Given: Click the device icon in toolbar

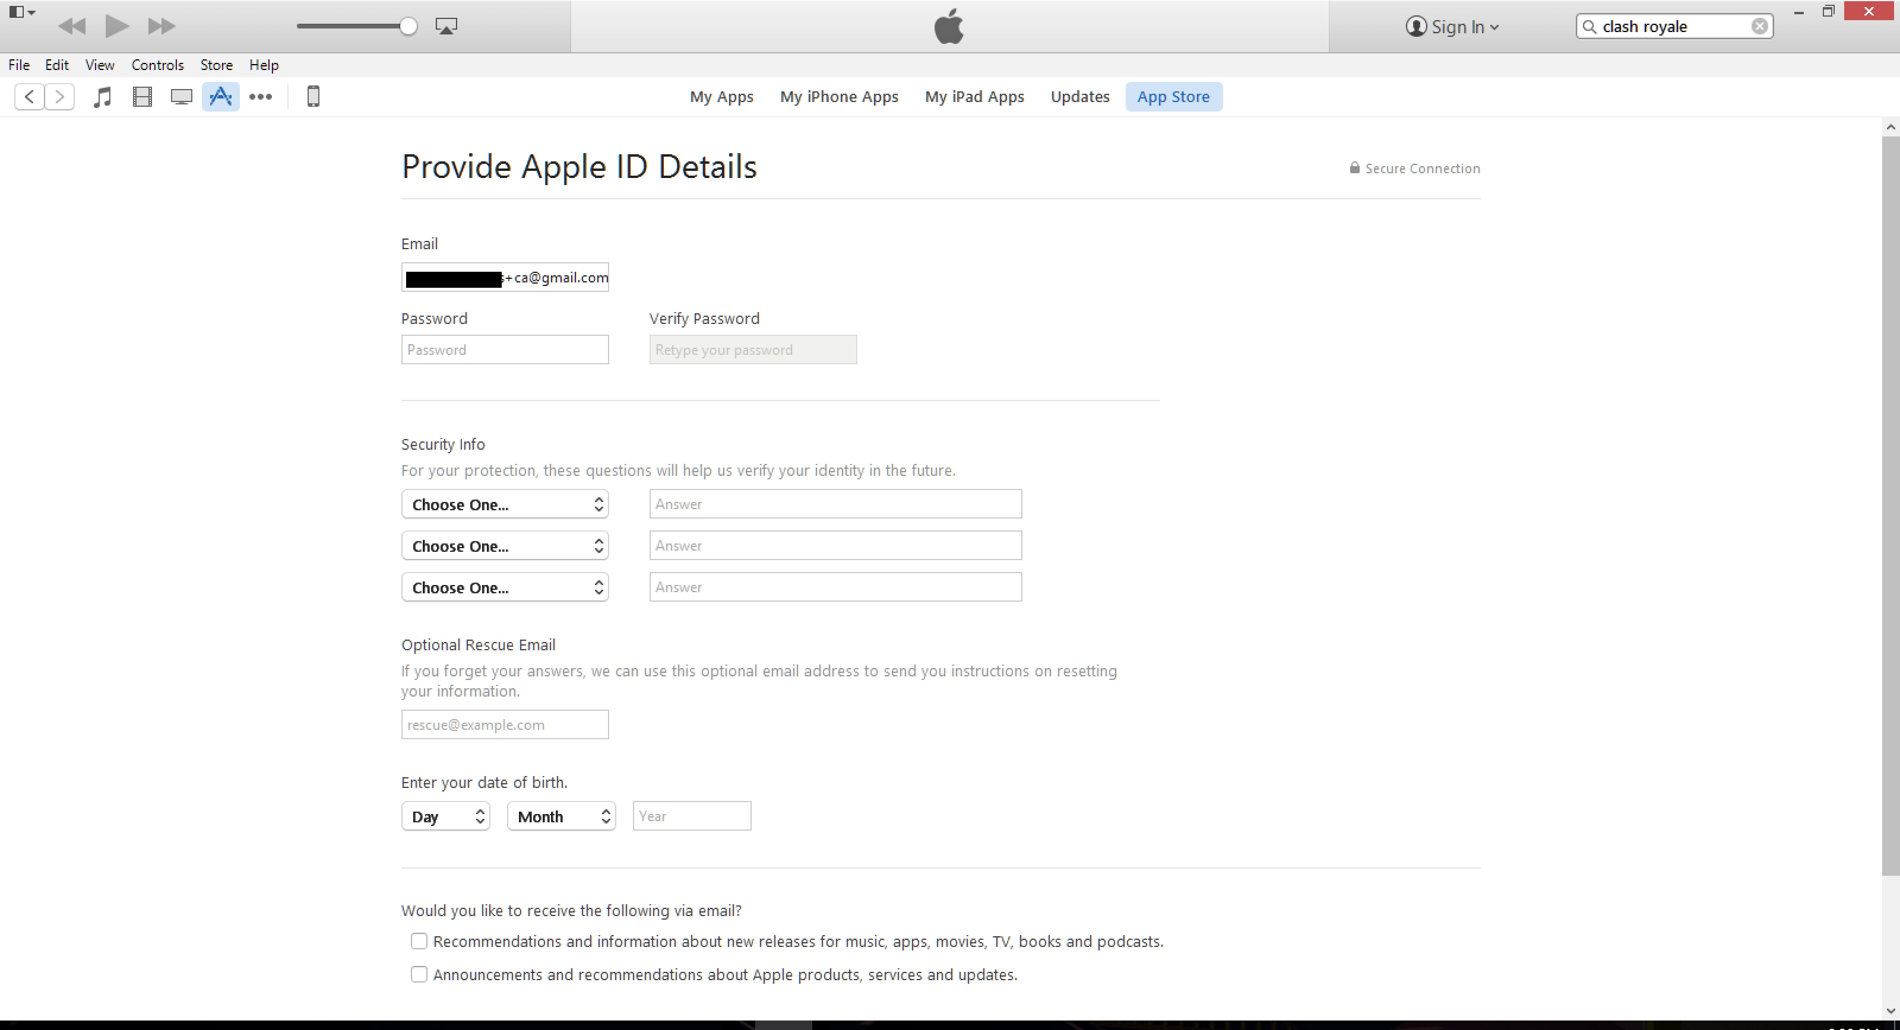Looking at the screenshot, I should (x=311, y=96).
